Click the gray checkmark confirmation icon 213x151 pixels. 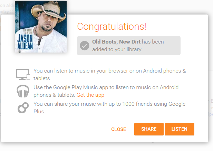point(85,46)
